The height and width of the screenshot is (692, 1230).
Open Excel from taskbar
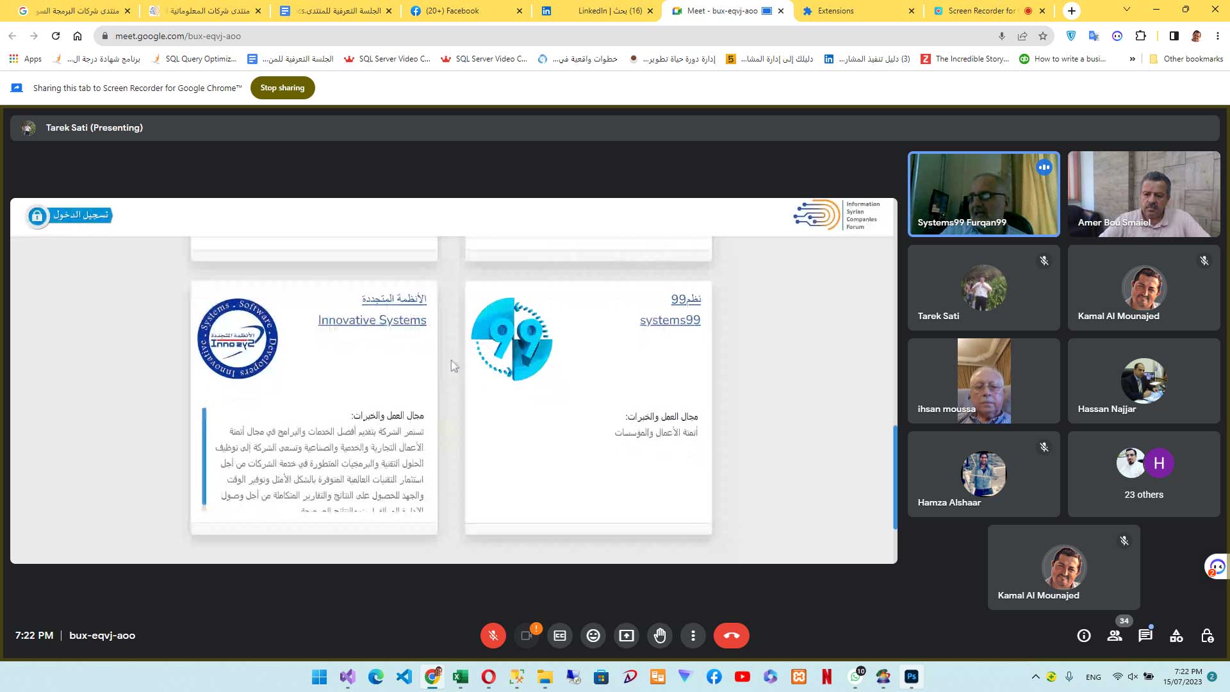460,677
